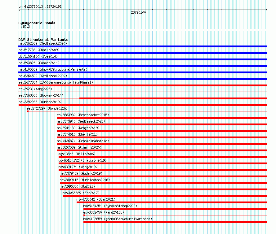Select esv3563550 (Boomsma2014) label
The height and width of the screenshot is (234, 276).
[x=41, y=95]
